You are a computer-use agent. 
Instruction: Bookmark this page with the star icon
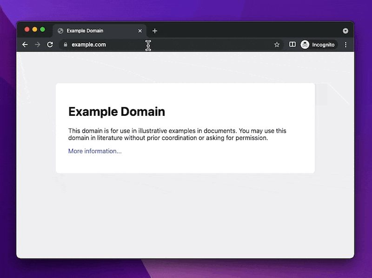click(x=277, y=45)
